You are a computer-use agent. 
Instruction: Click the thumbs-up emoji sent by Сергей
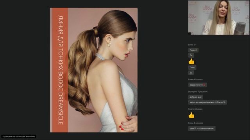pos(191,115)
